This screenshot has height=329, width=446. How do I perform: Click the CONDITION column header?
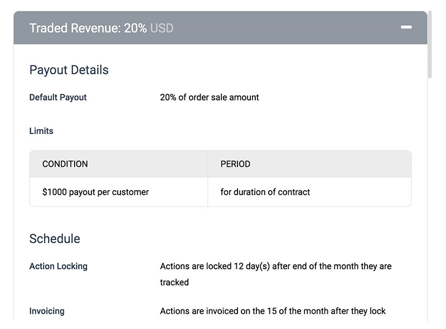point(65,164)
